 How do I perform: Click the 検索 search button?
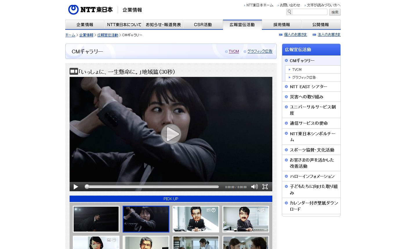tap(335, 12)
